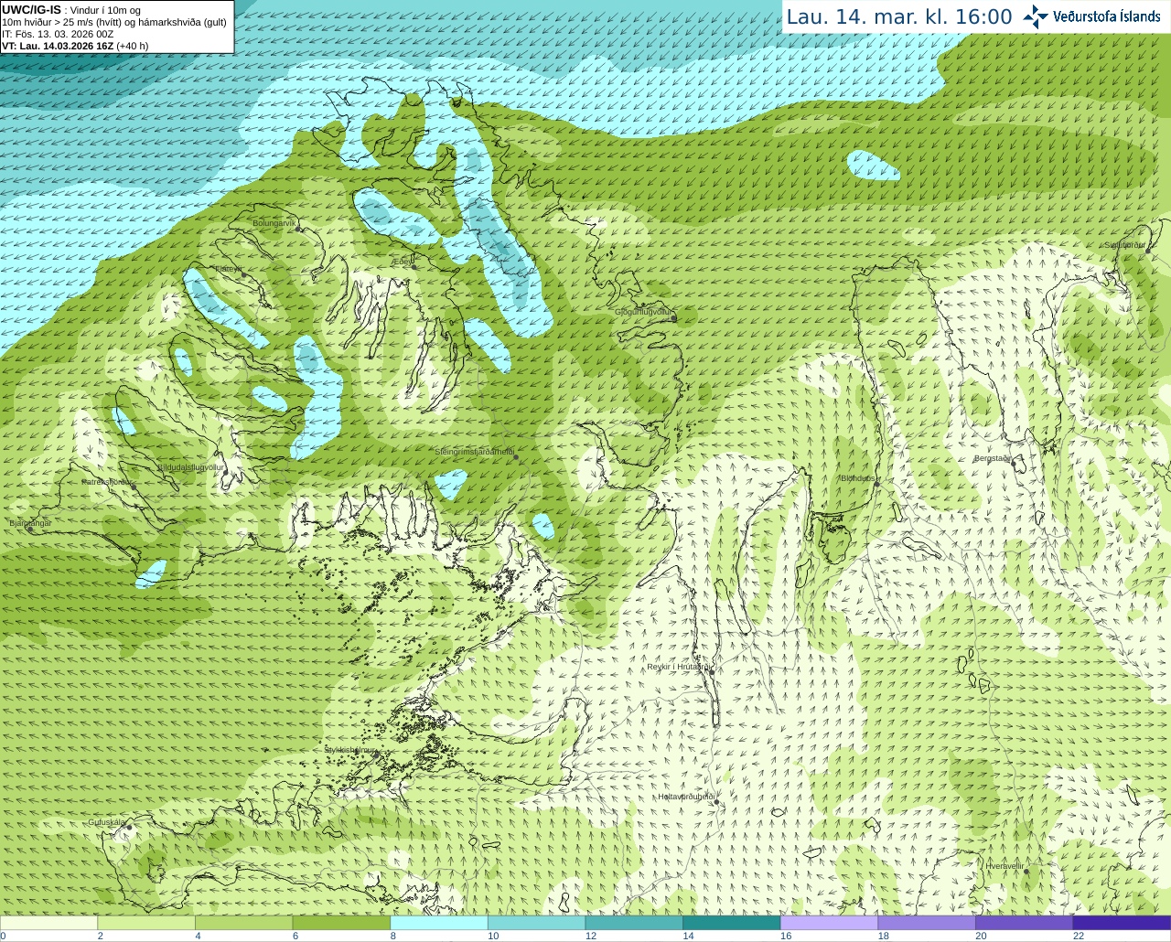
Task: Pick the 8–10 m/s light cyan swatch
Action: [x=439, y=923]
